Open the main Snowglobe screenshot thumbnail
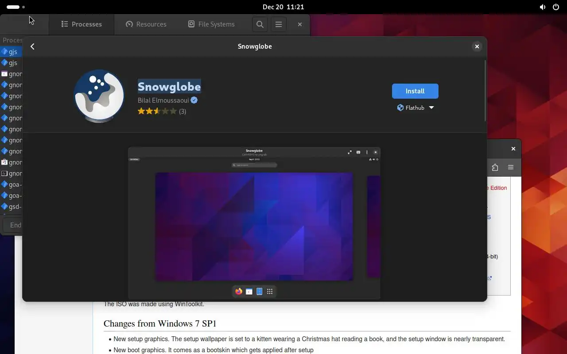Image resolution: width=567 pixels, height=354 pixels. pyautogui.click(x=254, y=223)
